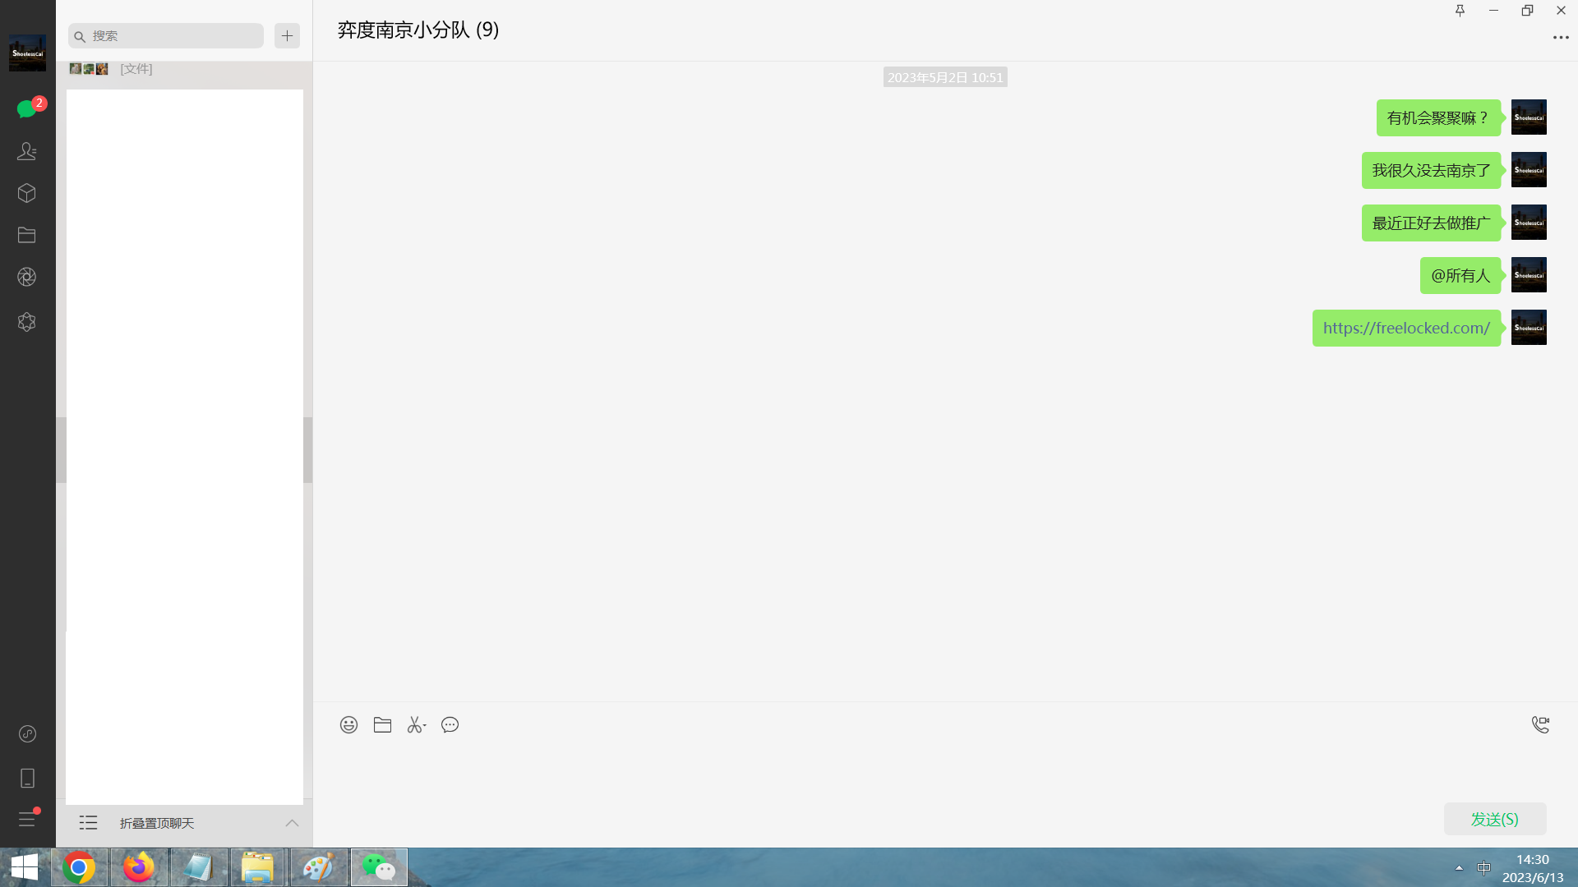Click the message 最近正好去做推广
The width and height of the screenshot is (1578, 887).
pyautogui.click(x=1431, y=223)
